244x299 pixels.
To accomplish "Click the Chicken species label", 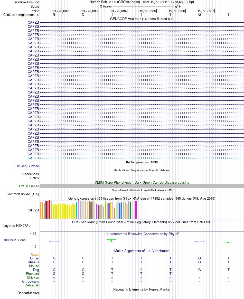I will 33,278.
